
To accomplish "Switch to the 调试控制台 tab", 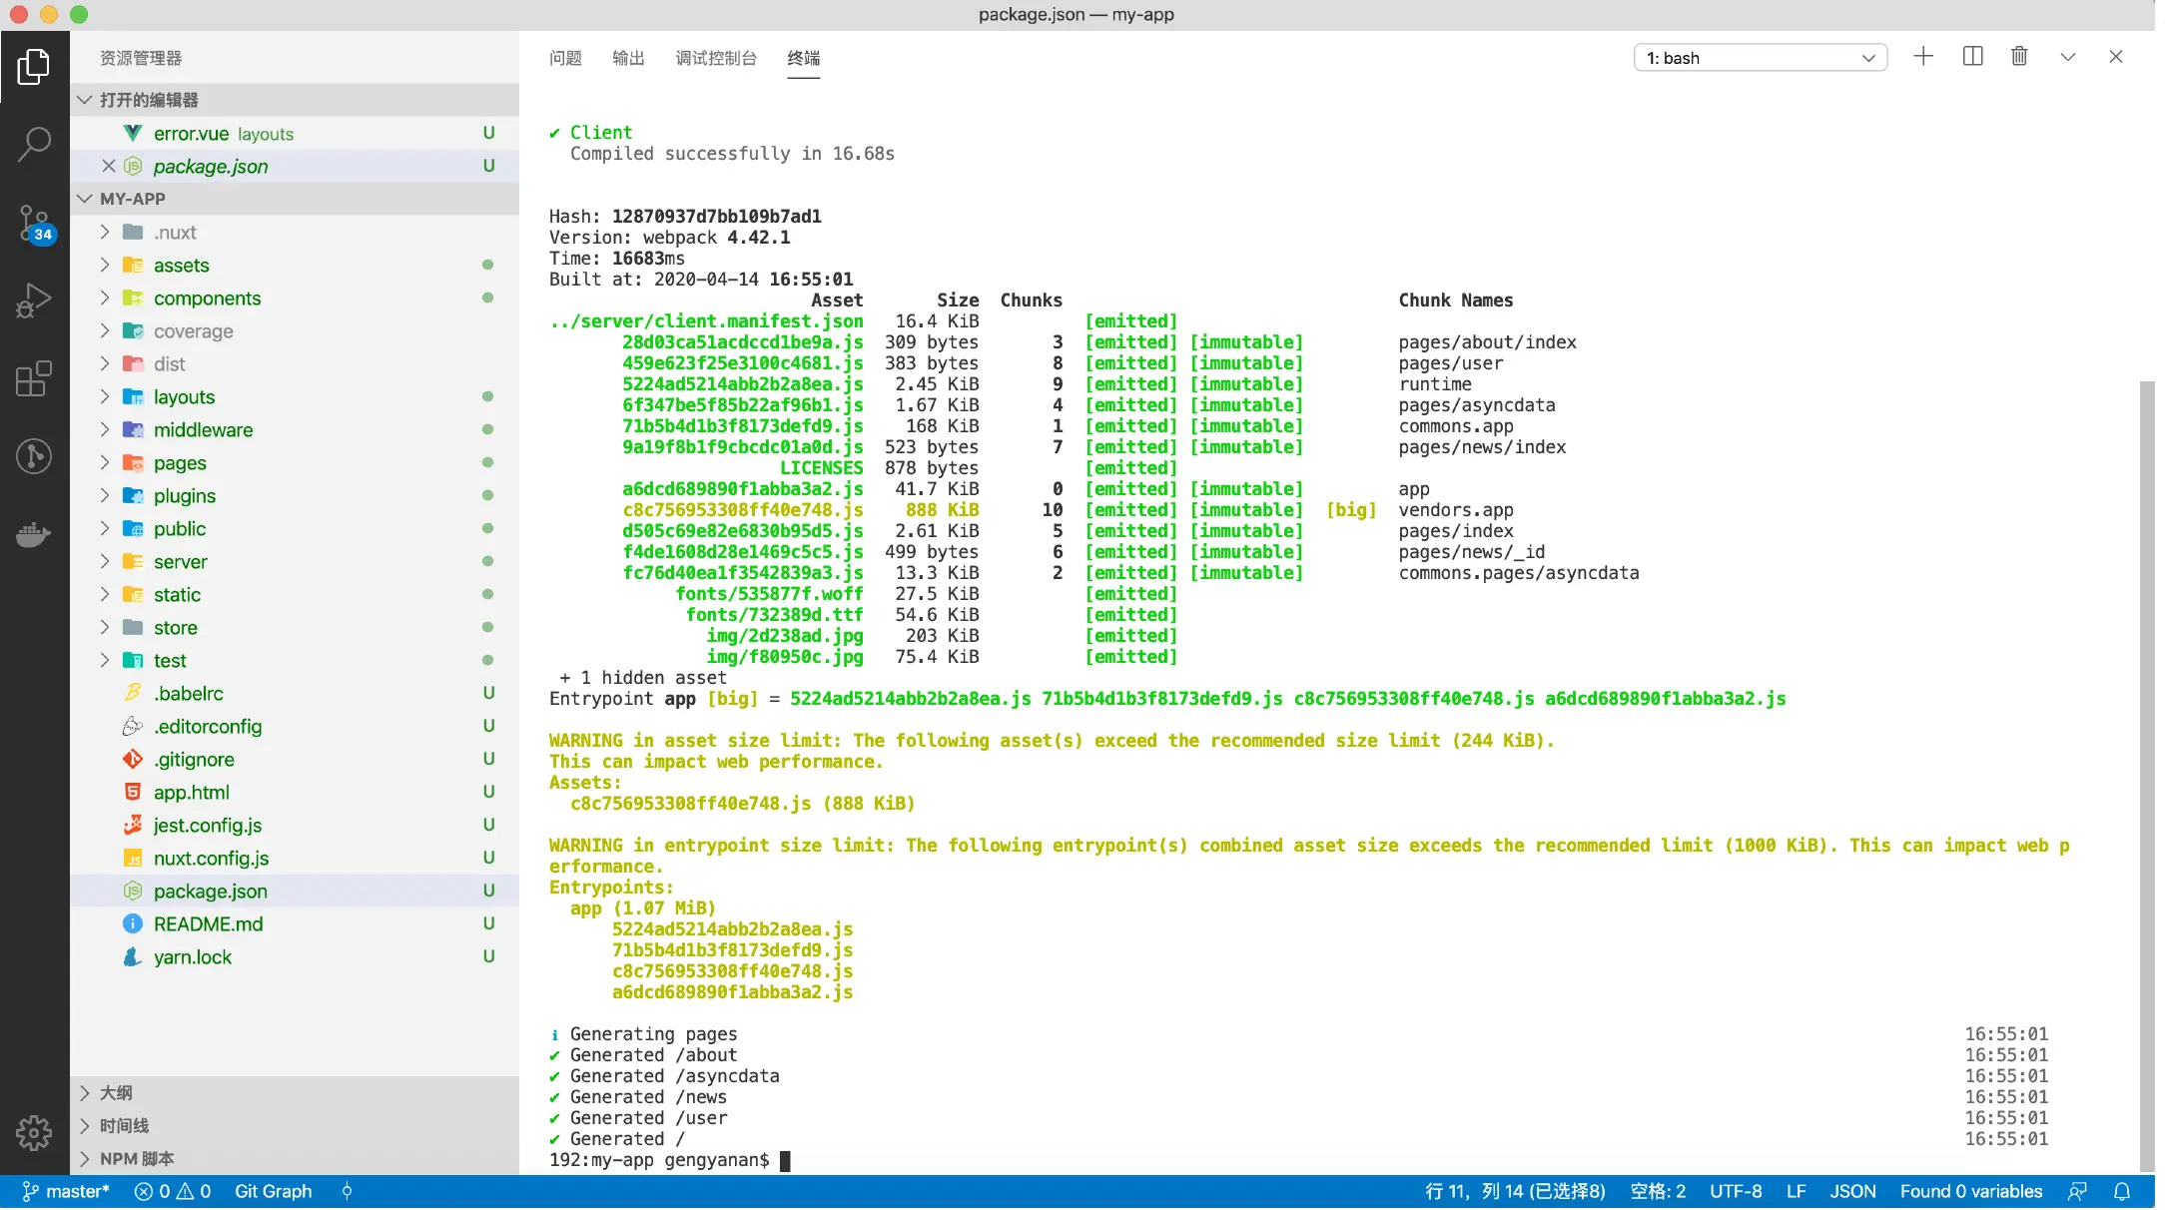I will [x=716, y=58].
